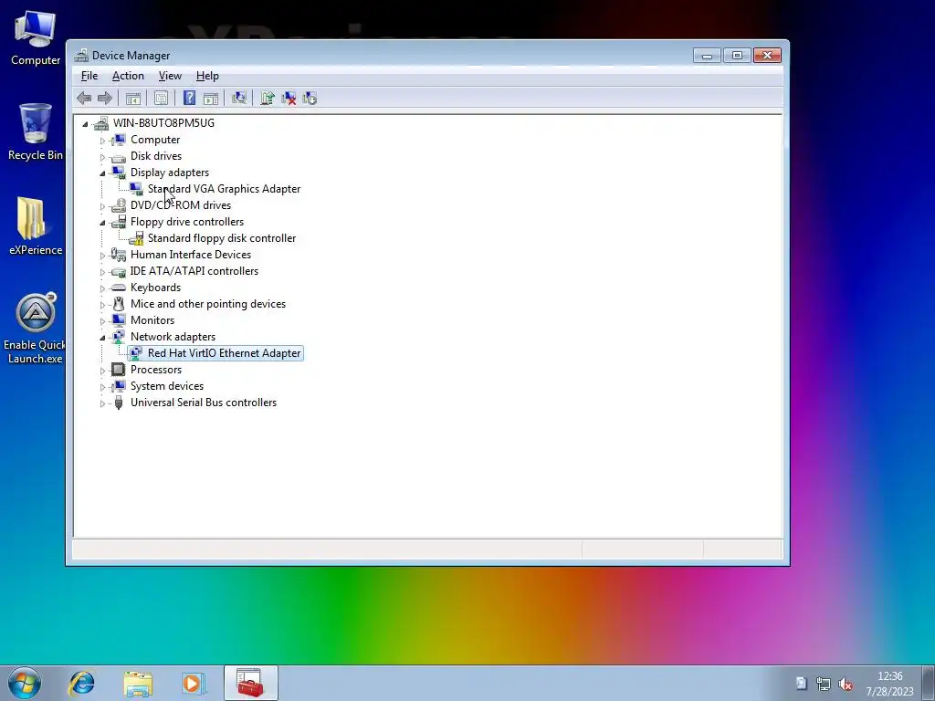Click the Back arrow in Device Manager toolbar

(x=84, y=99)
